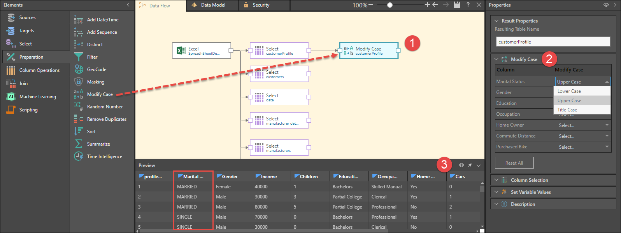Switch to the Data Model tab
Screen dimensions: 621x233
(x=213, y=5)
